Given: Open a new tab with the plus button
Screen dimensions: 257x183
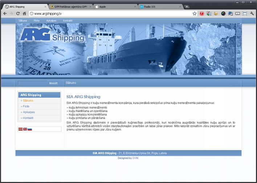Looking at the screenshot, I should 187,7.
